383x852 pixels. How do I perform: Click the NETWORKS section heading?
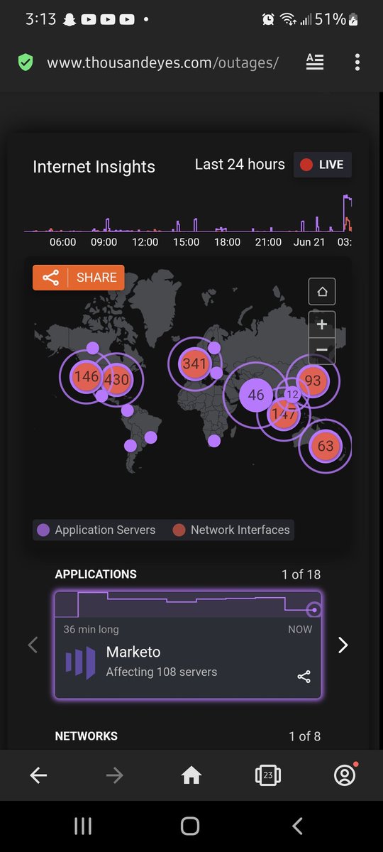point(87,736)
